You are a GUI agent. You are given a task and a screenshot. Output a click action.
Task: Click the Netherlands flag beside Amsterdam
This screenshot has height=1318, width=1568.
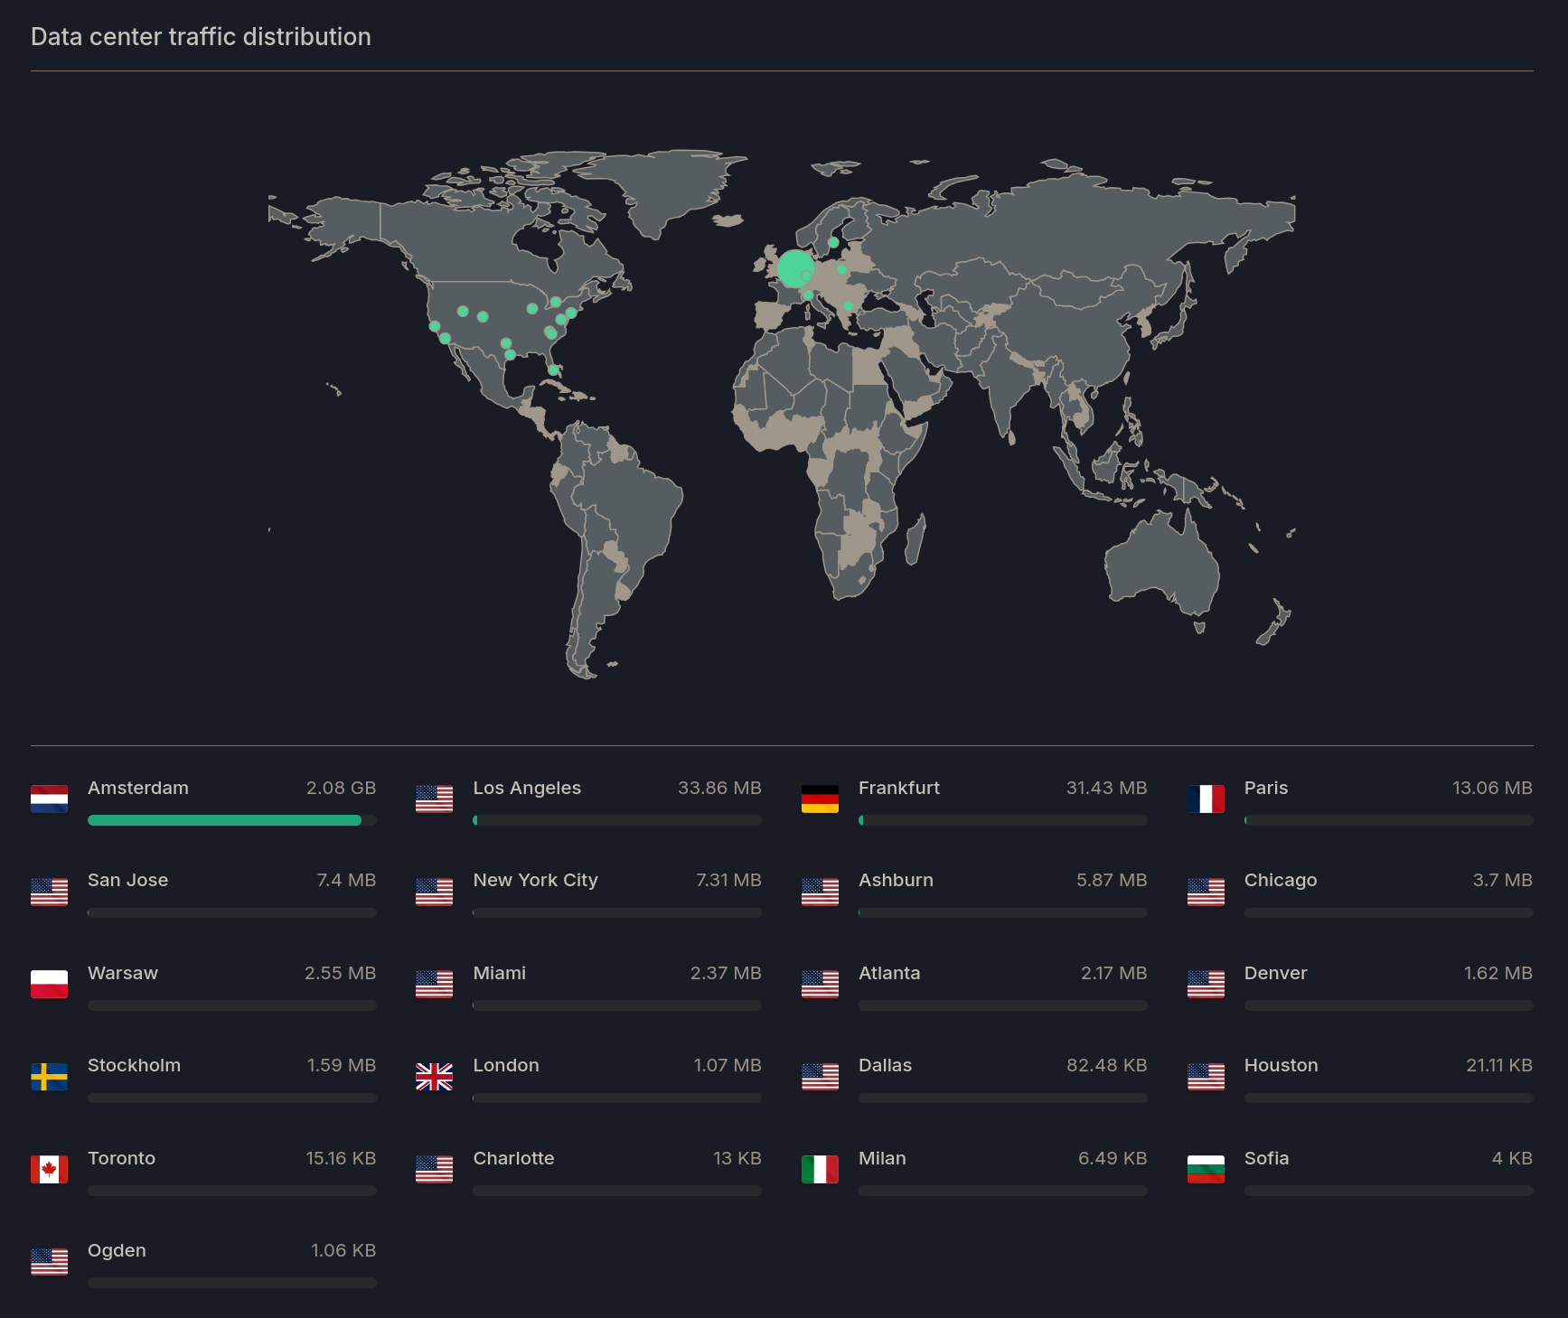point(49,799)
